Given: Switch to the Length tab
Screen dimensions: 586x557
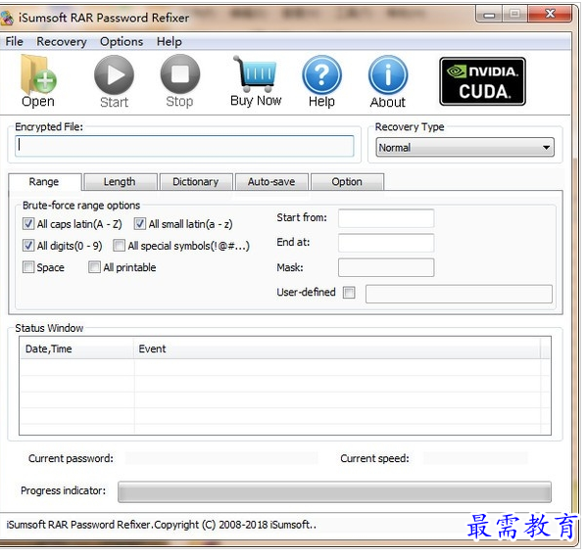Looking at the screenshot, I should pos(120,182).
